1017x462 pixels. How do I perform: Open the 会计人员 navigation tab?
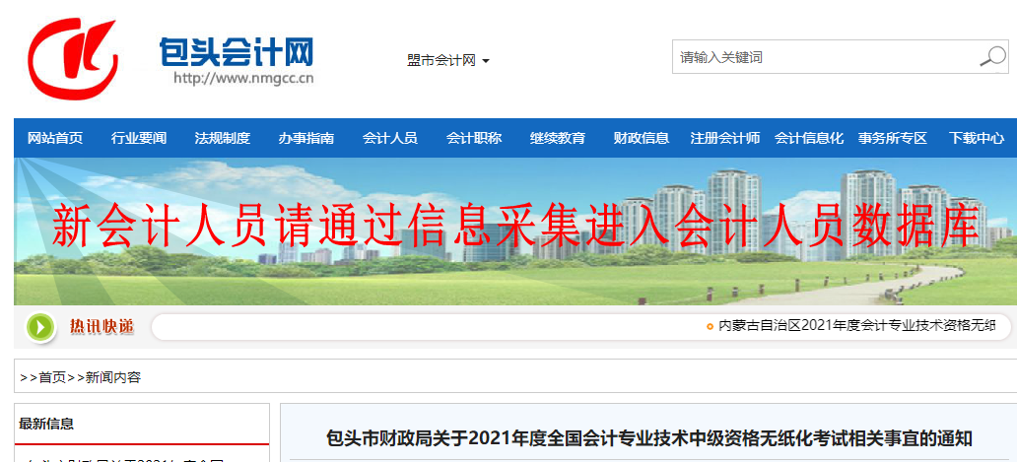pos(390,138)
